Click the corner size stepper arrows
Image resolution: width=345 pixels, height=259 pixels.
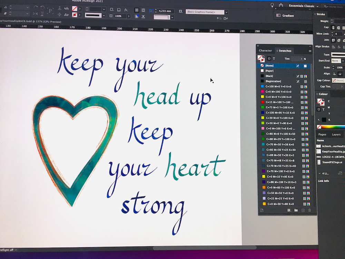tap(156, 11)
